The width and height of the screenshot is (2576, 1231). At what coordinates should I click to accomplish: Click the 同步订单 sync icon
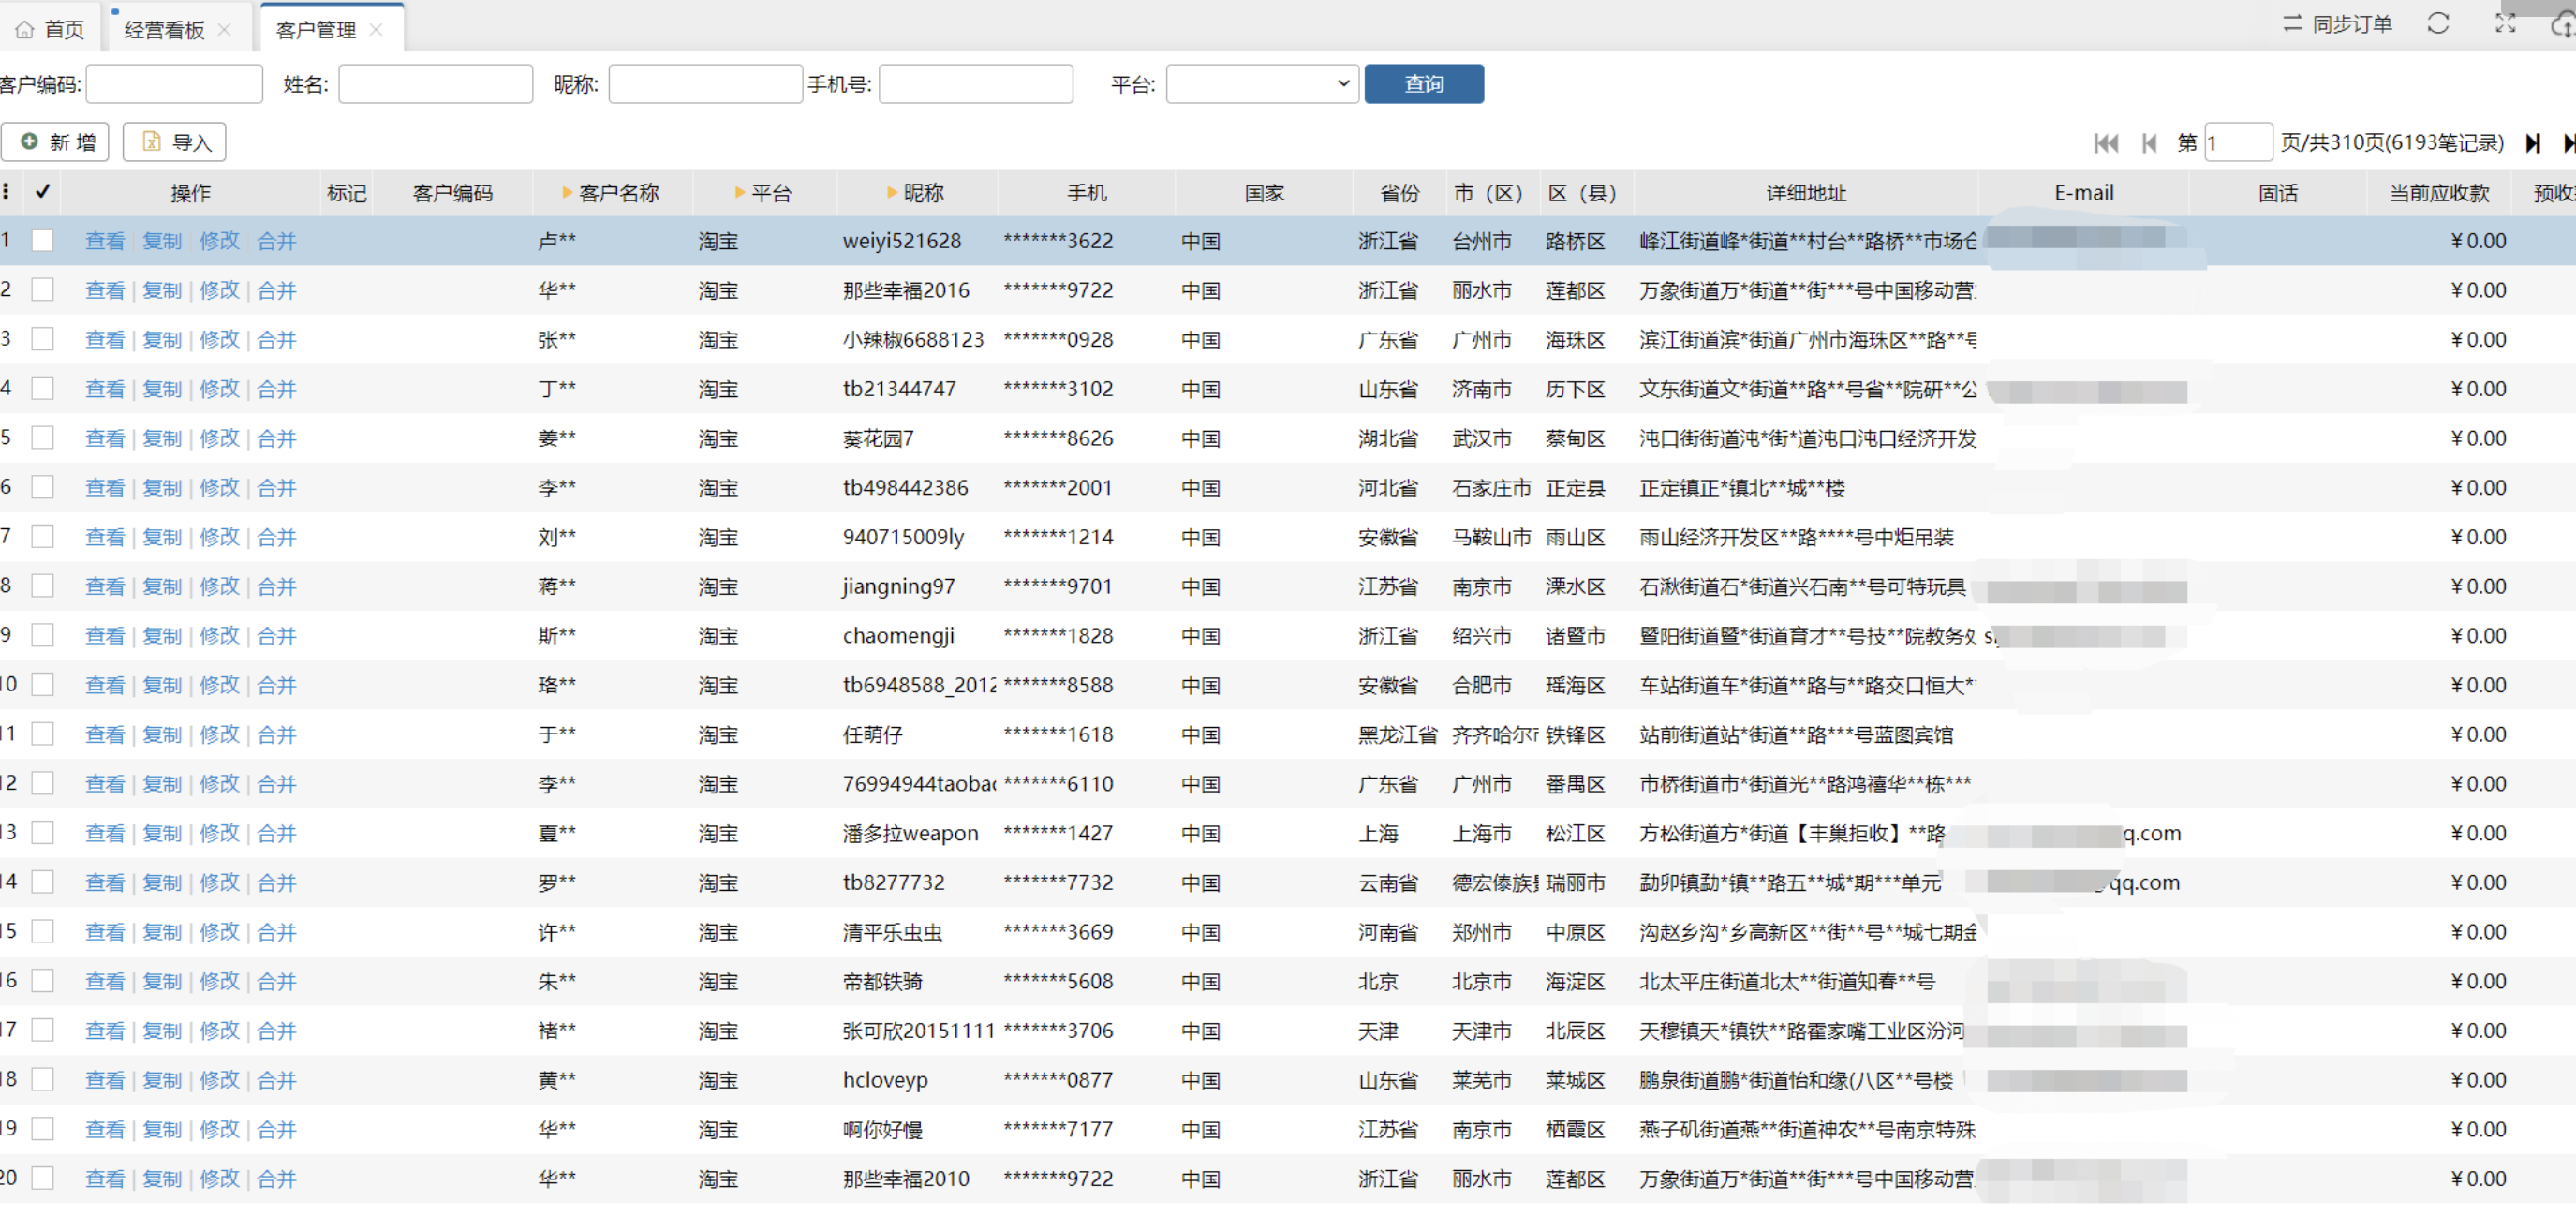[x=2292, y=23]
